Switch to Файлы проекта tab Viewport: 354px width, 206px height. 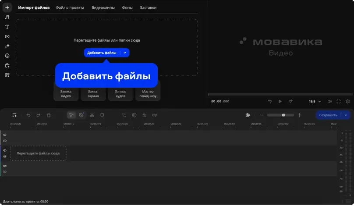[70, 8]
